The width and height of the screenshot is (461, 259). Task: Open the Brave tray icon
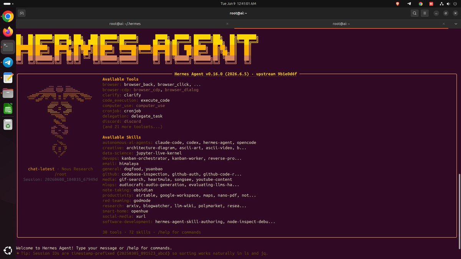click(398, 3)
